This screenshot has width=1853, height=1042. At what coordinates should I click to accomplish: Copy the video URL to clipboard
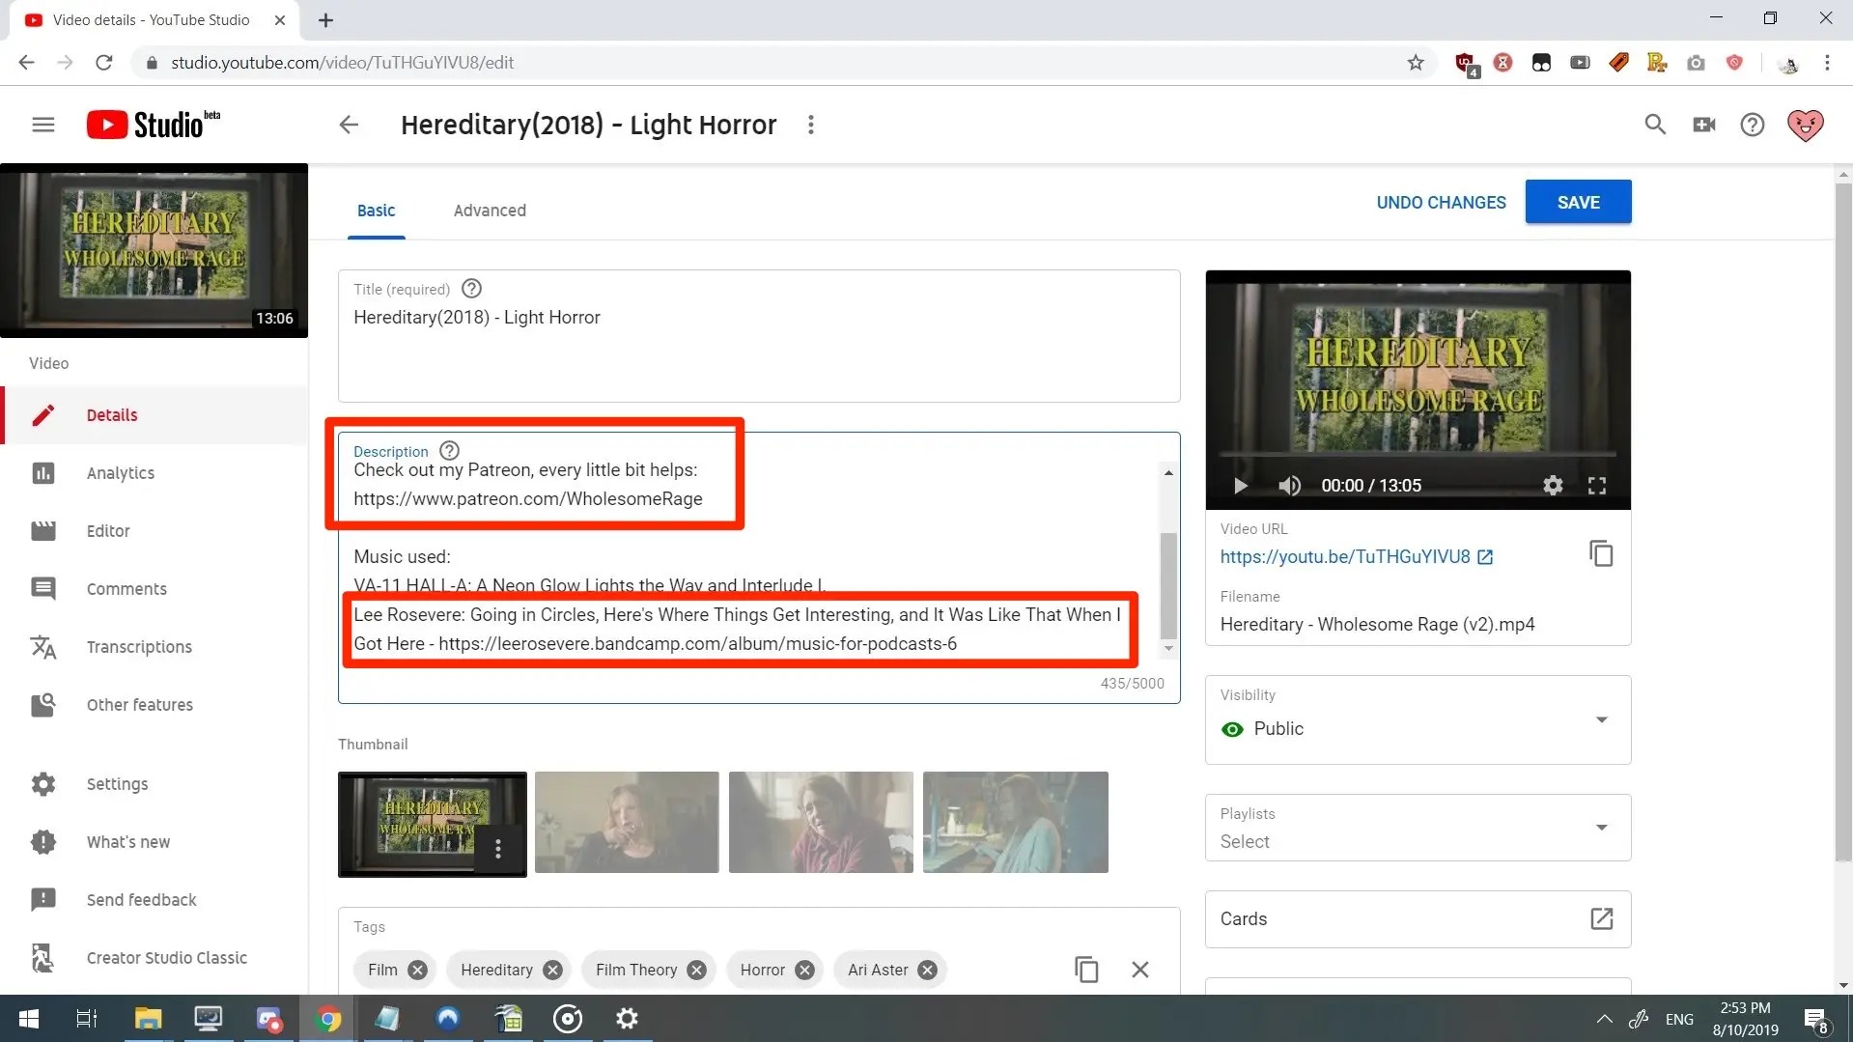(1601, 554)
